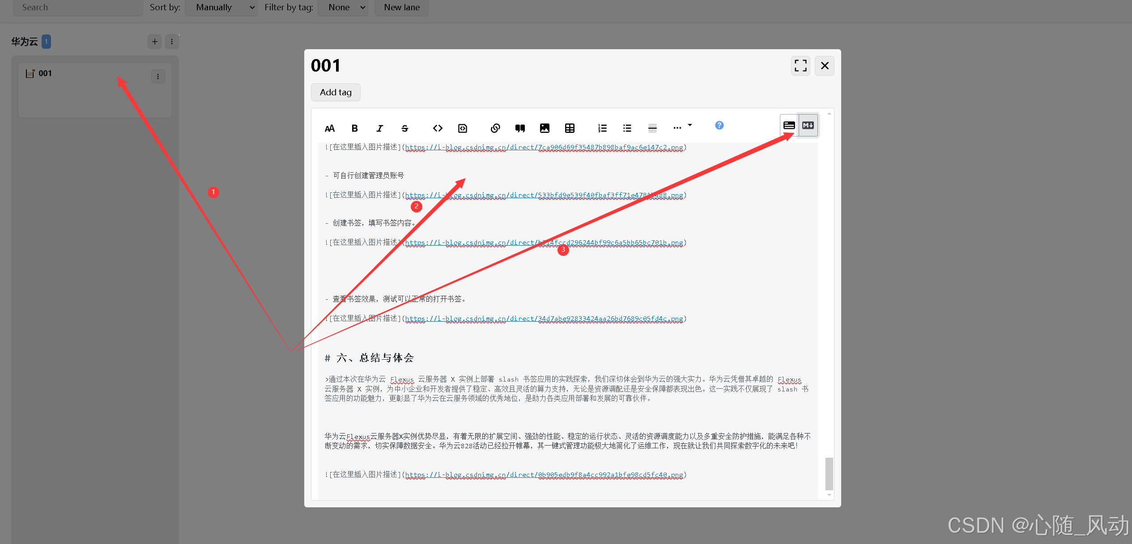This screenshot has height=544, width=1132.
Task: Open the 001 card three-dot menu
Action: pyautogui.click(x=158, y=76)
